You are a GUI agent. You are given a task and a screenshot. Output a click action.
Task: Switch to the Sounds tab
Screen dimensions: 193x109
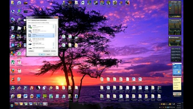click(x=38, y=20)
